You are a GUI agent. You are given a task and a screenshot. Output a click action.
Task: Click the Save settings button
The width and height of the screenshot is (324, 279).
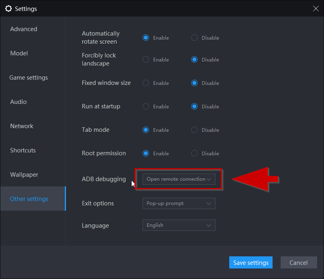click(251, 262)
